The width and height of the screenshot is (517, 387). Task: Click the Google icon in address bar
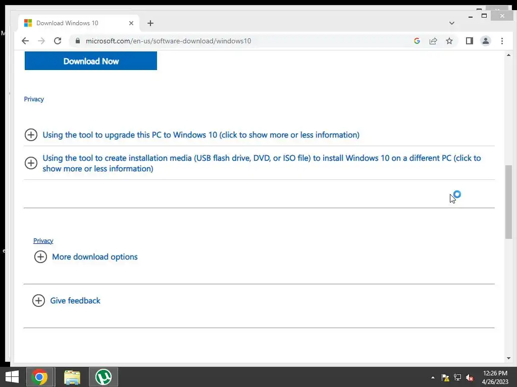[417, 41]
